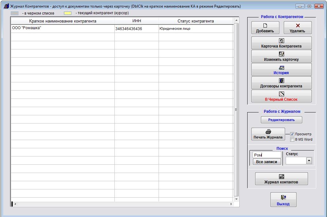
Task: Click the red X icon on Удалить
Action: 298,26
